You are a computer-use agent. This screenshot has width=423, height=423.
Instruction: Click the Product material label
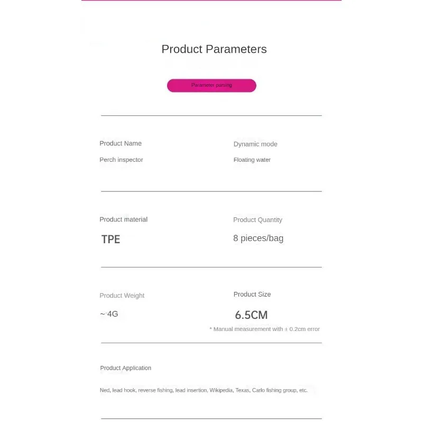pyautogui.click(x=123, y=219)
